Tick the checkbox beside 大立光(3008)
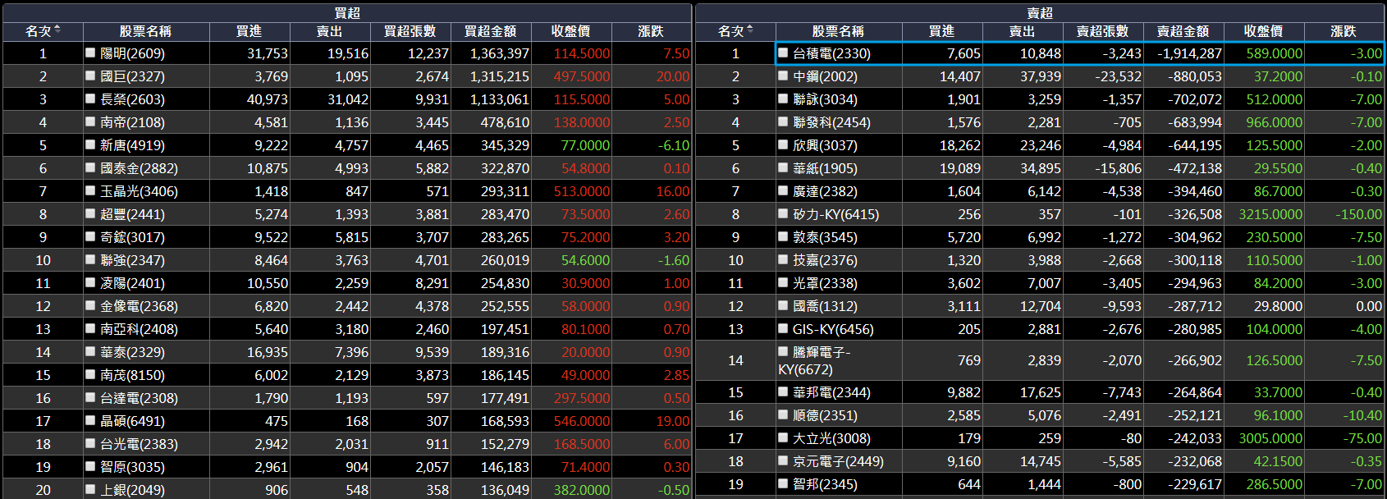 (x=783, y=437)
